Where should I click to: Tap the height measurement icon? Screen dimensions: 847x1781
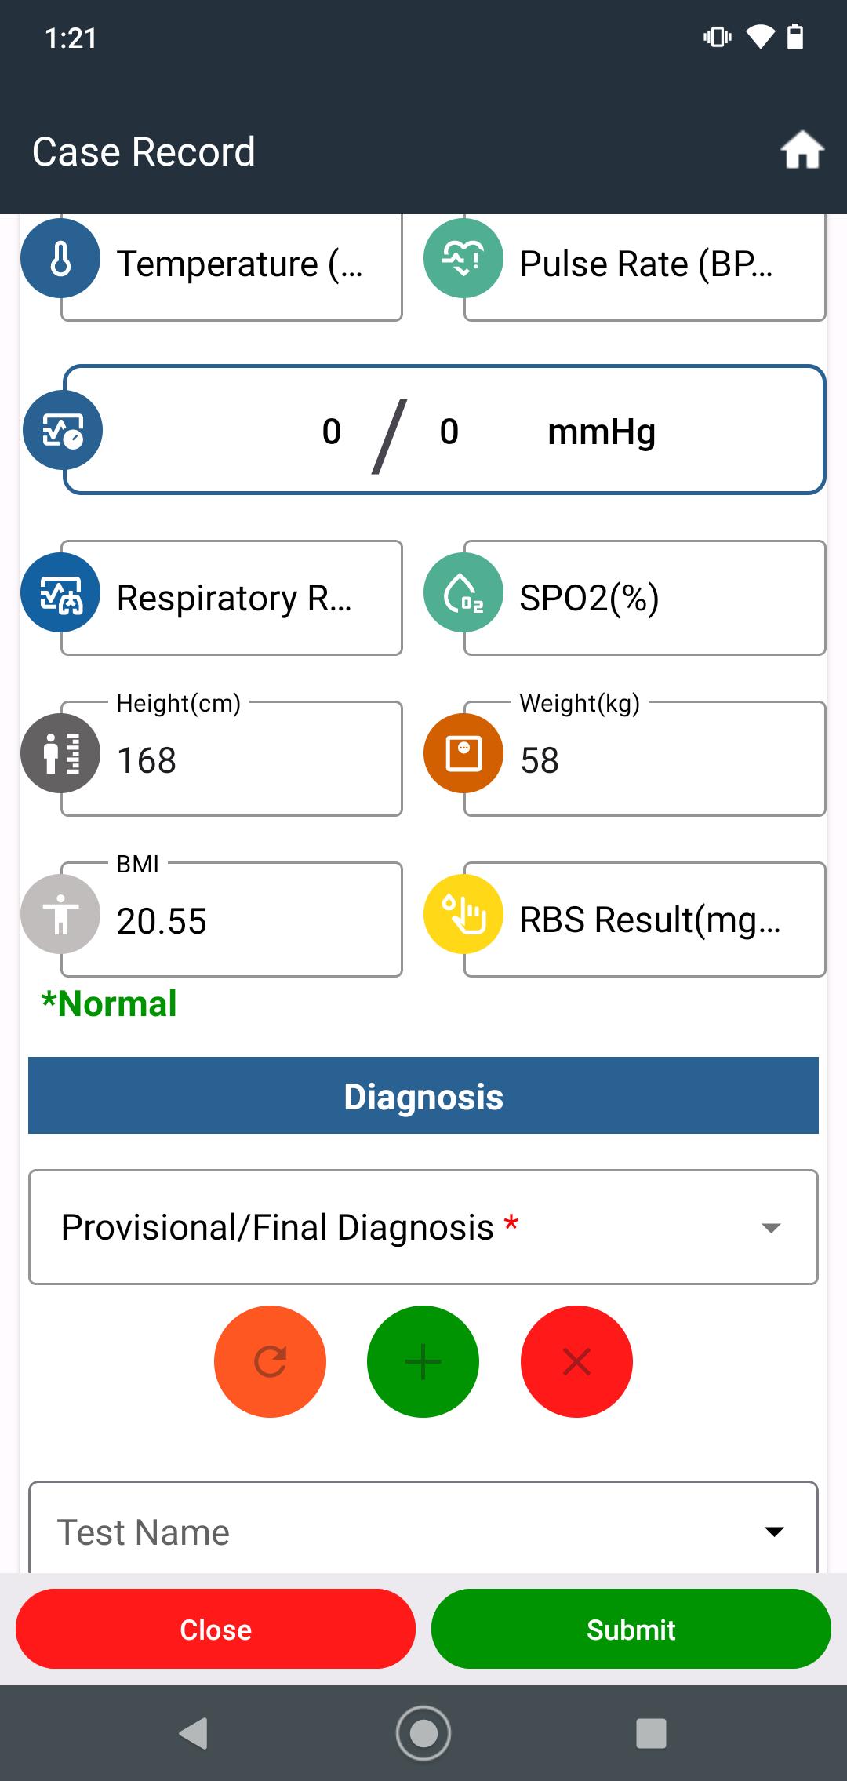tap(60, 753)
